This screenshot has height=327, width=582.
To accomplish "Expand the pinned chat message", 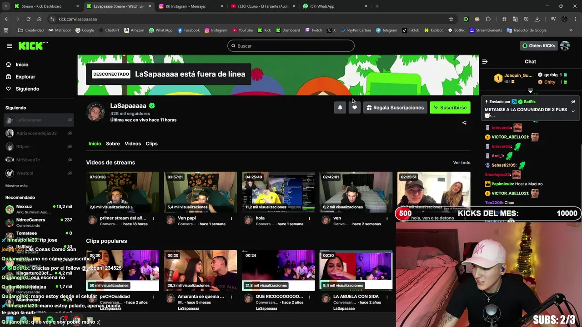I will [573, 111].
